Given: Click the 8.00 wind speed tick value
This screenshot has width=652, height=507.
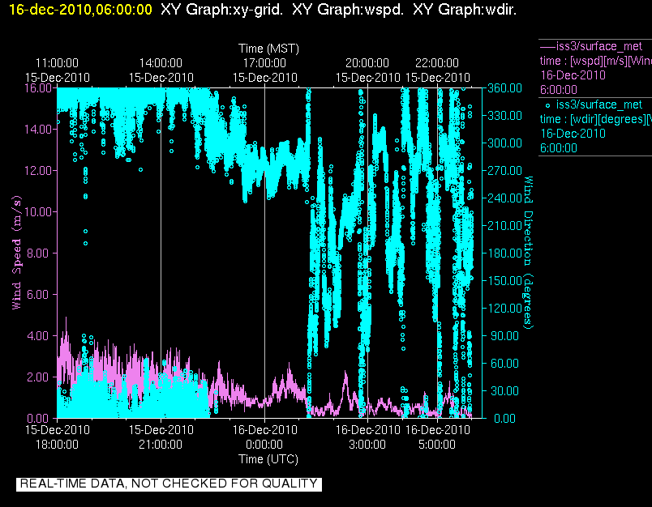Looking at the screenshot, I should pos(40,253).
